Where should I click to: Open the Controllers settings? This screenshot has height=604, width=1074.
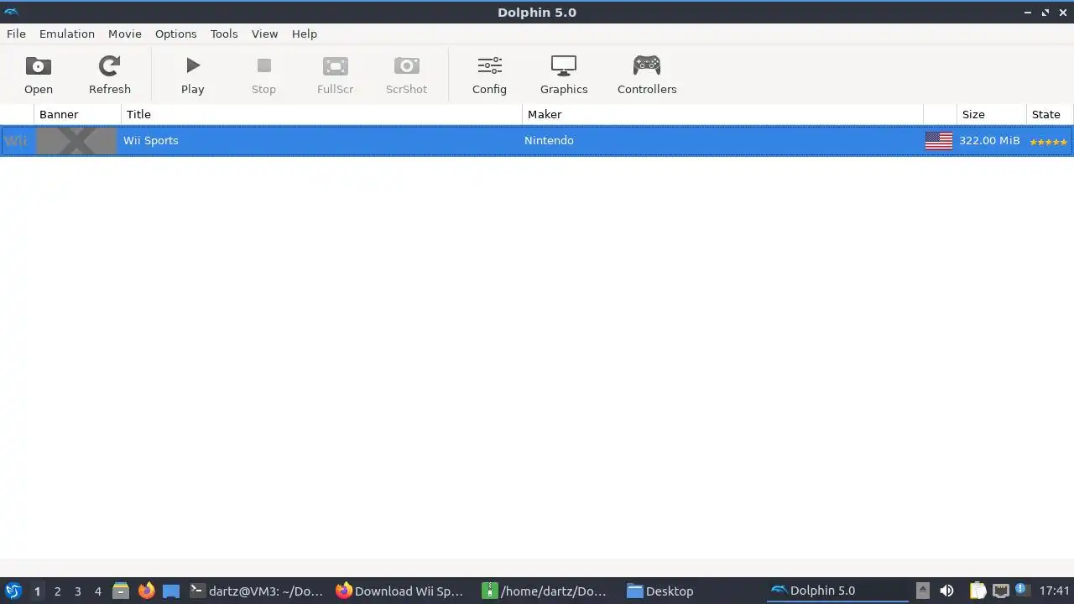pos(647,75)
